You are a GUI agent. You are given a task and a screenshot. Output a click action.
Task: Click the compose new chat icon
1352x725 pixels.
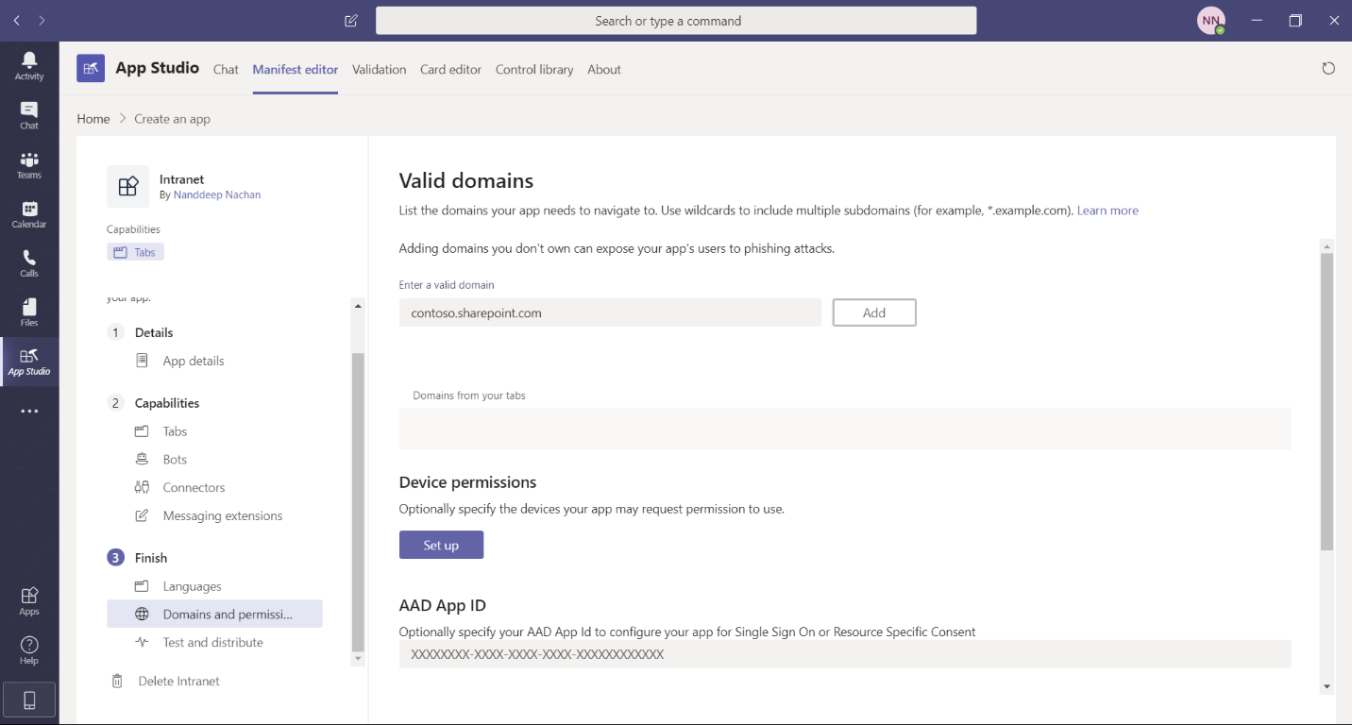(351, 21)
